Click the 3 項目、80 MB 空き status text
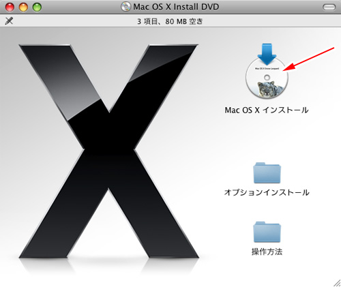The image size is (341, 287). click(x=170, y=21)
